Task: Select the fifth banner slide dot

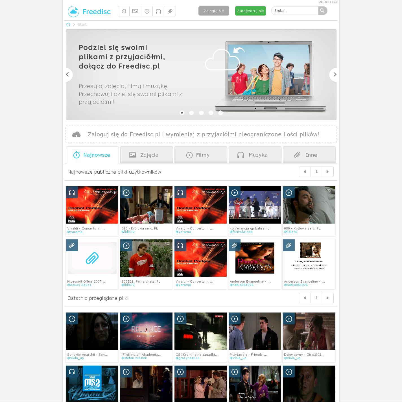Action: 220,113
